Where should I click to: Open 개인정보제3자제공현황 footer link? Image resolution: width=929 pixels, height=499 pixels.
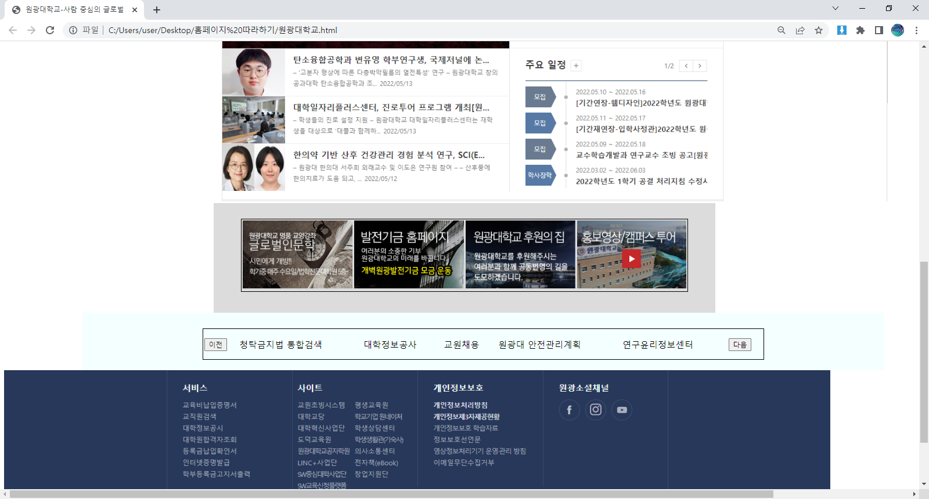pos(466,417)
